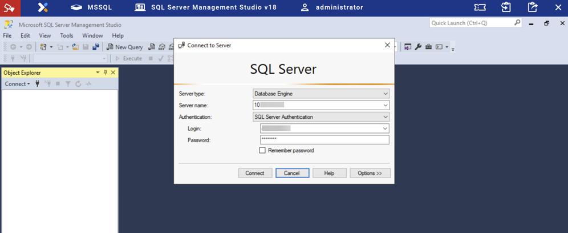Image resolution: width=568 pixels, height=233 pixels.
Task: Click the Object Explorer refresh icon
Action: point(78,84)
